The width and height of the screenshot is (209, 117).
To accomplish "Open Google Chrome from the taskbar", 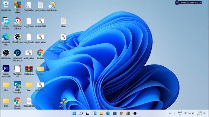I will pos(121,113).
